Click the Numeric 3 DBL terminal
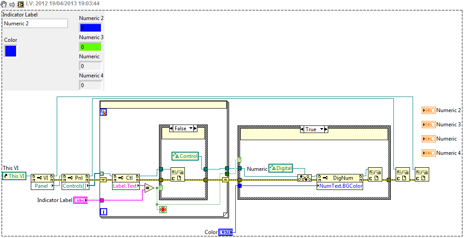This screenshot has height=238, width=464. (x=428, y=125)
